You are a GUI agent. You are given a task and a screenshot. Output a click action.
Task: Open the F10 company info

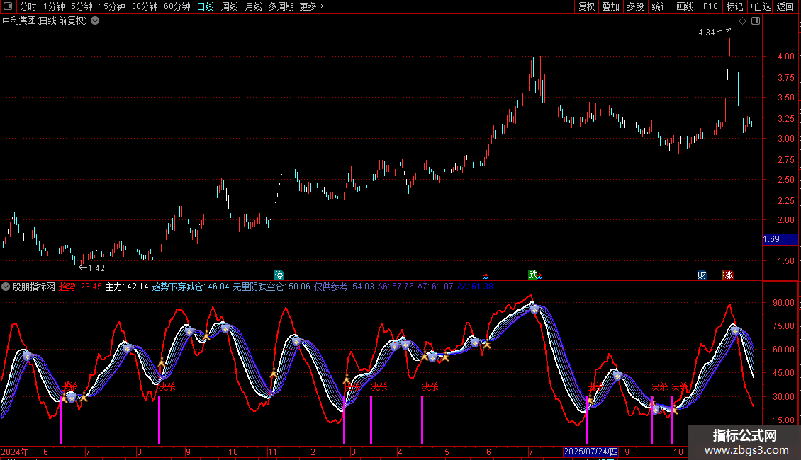[710, 6]
